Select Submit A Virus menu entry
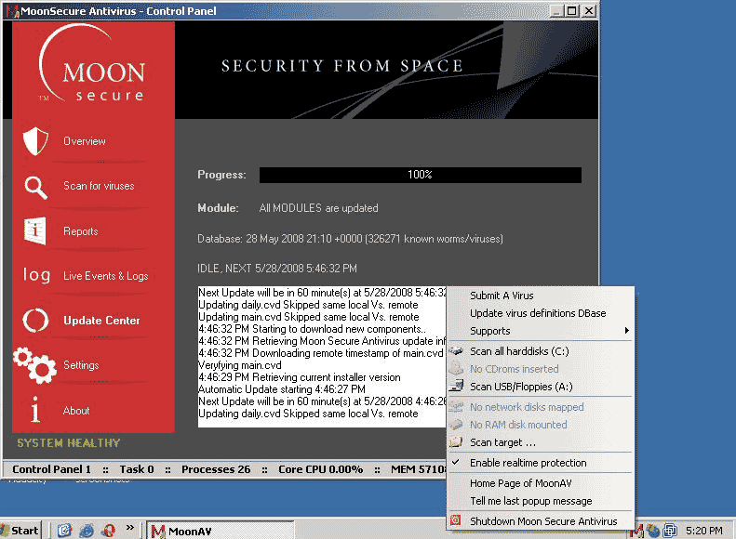 coord(541,296)
